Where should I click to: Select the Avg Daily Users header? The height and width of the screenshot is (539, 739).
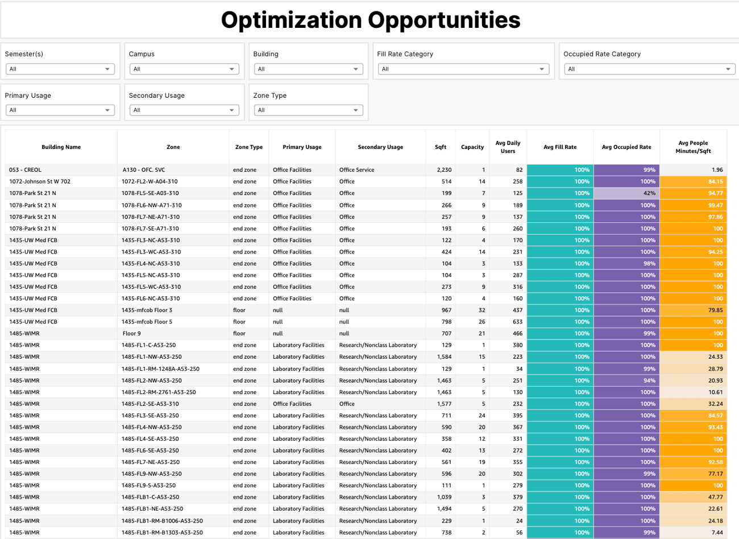pos(508,147)
